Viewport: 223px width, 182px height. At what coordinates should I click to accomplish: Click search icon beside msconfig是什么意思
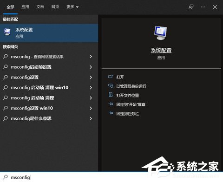pos(5,118)
